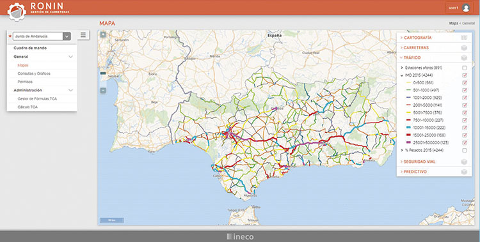Viewport: 480px width, 242px height.
Task: Toggle the hamburger sidebar menu button
Action: 83,35
